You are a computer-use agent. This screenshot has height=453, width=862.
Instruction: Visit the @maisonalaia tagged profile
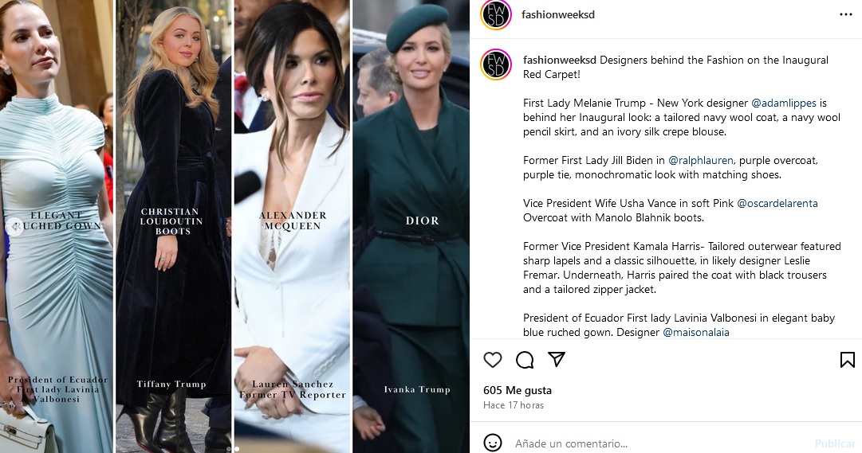(x=696, y=332)
